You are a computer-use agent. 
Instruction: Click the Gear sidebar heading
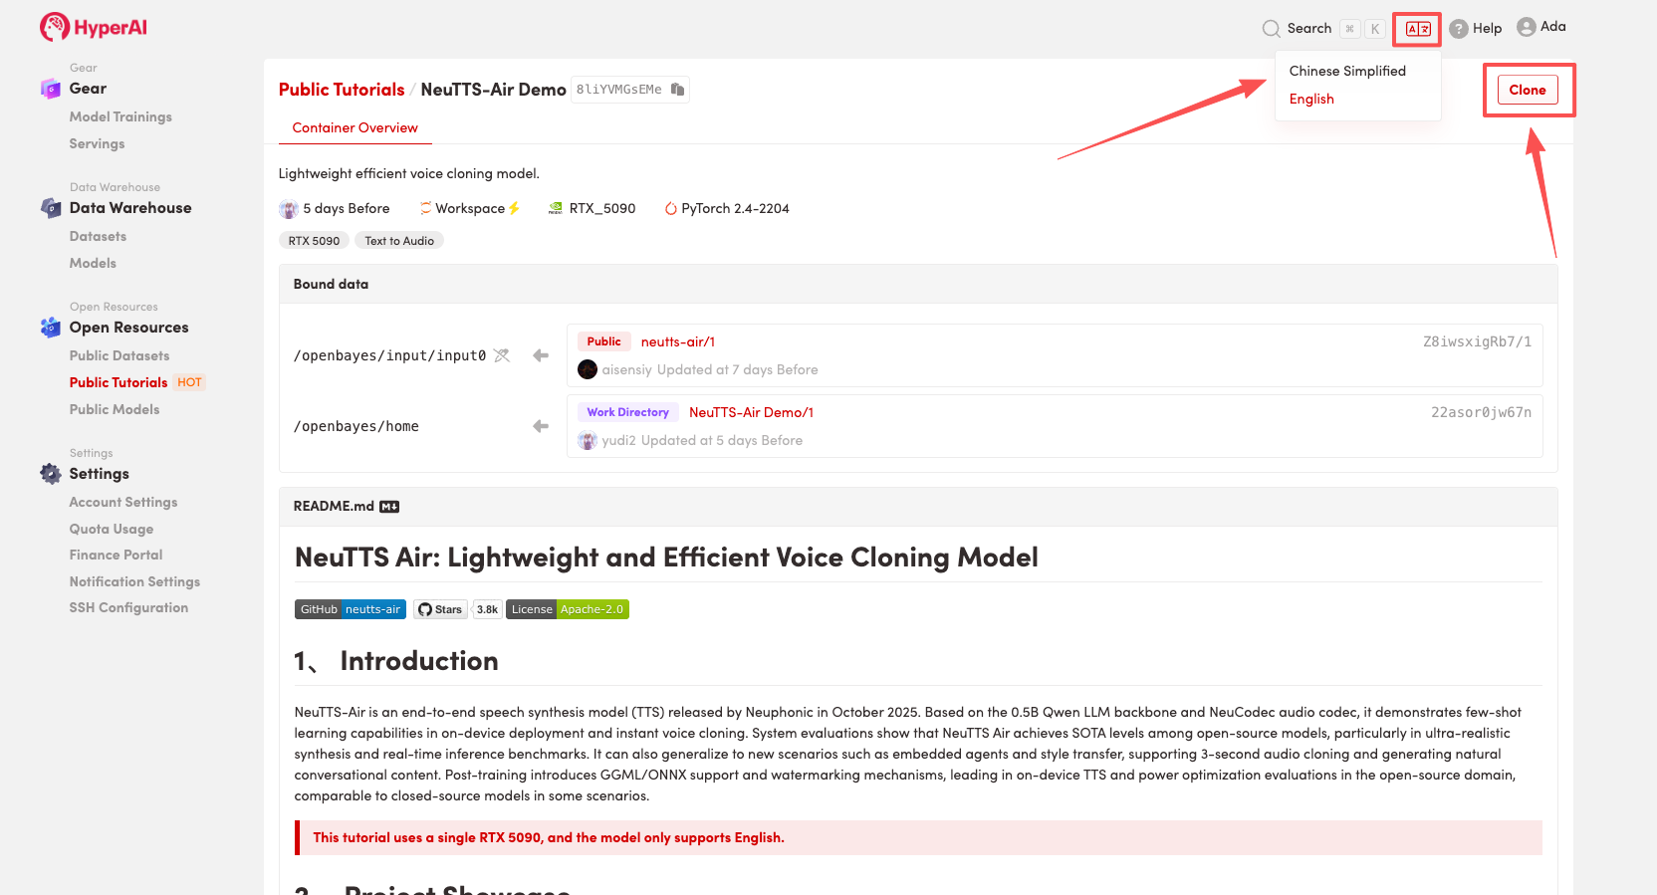tap(88, 89)
